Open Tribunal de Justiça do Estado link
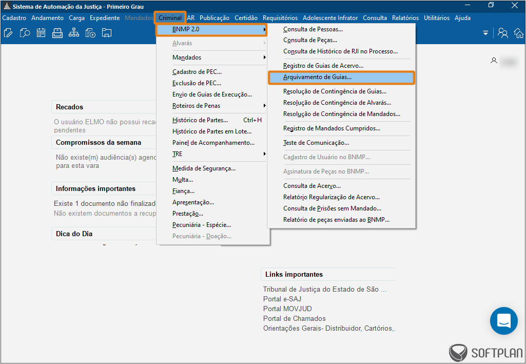Image resolution: width=526 pixels, height=364 pixels. tap(325, 289)
